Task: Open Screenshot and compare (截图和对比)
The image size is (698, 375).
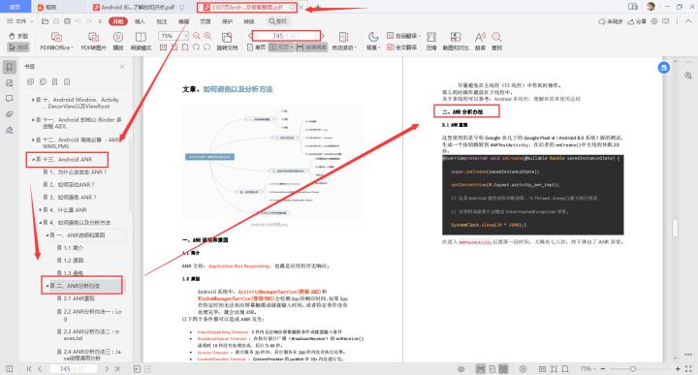Action: tap(456, 42)
